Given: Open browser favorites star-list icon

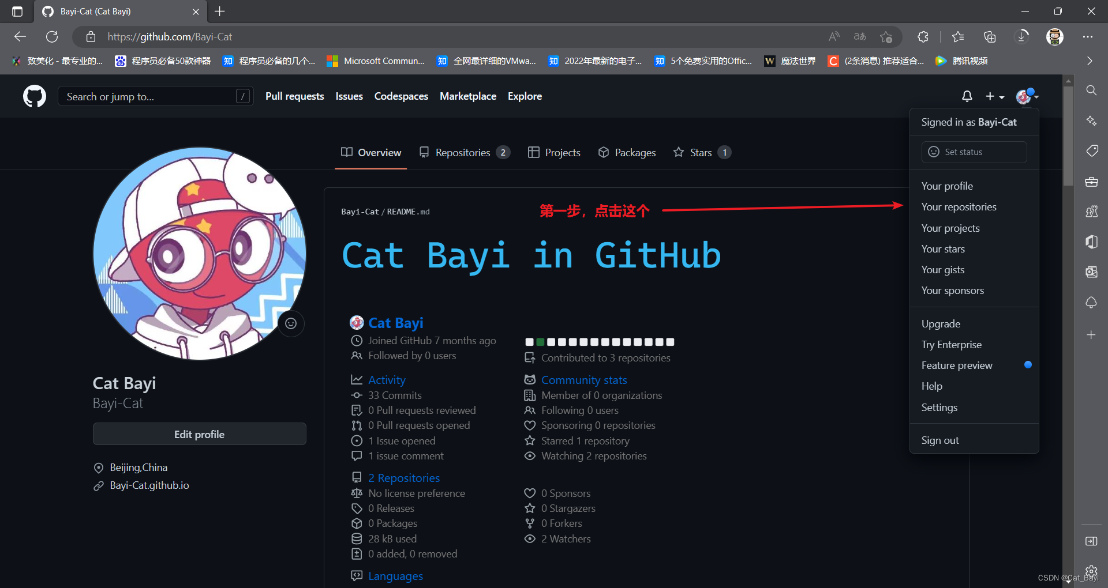Looking at the screenshot, I should point(958,37).
